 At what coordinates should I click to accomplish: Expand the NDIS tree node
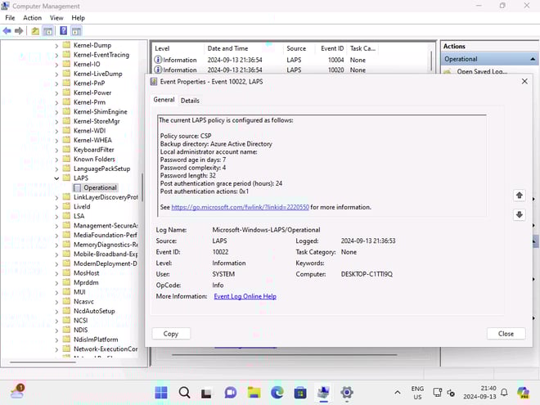56,330
